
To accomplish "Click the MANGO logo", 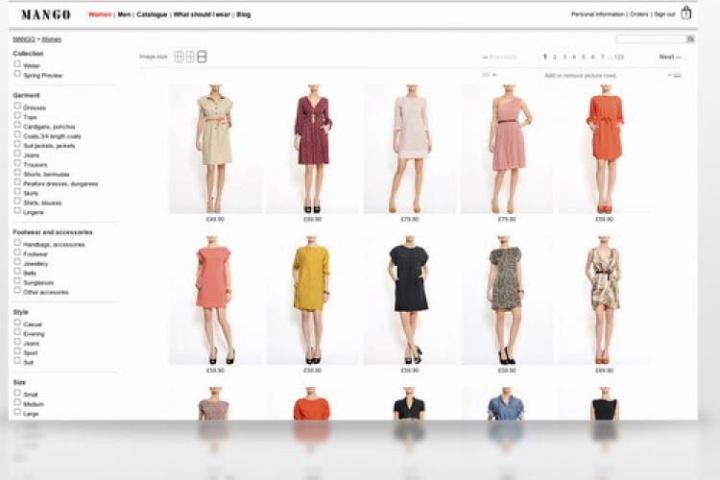I will pyautogui.click(x=45, y=14).
